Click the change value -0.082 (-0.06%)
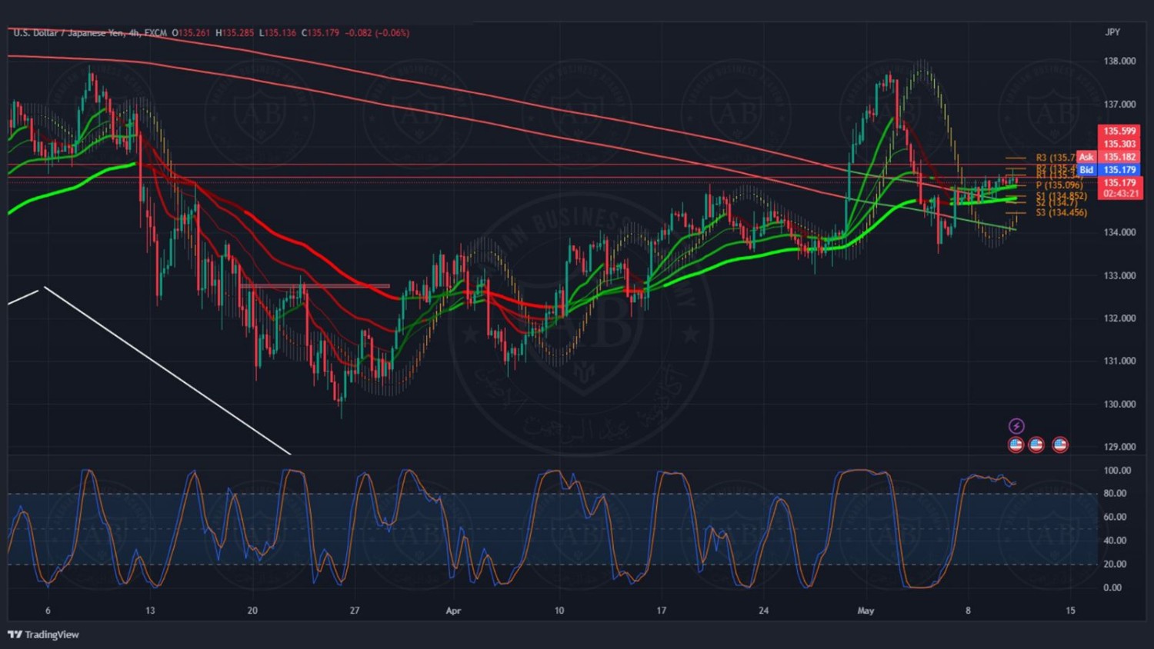 pos(377,33)
